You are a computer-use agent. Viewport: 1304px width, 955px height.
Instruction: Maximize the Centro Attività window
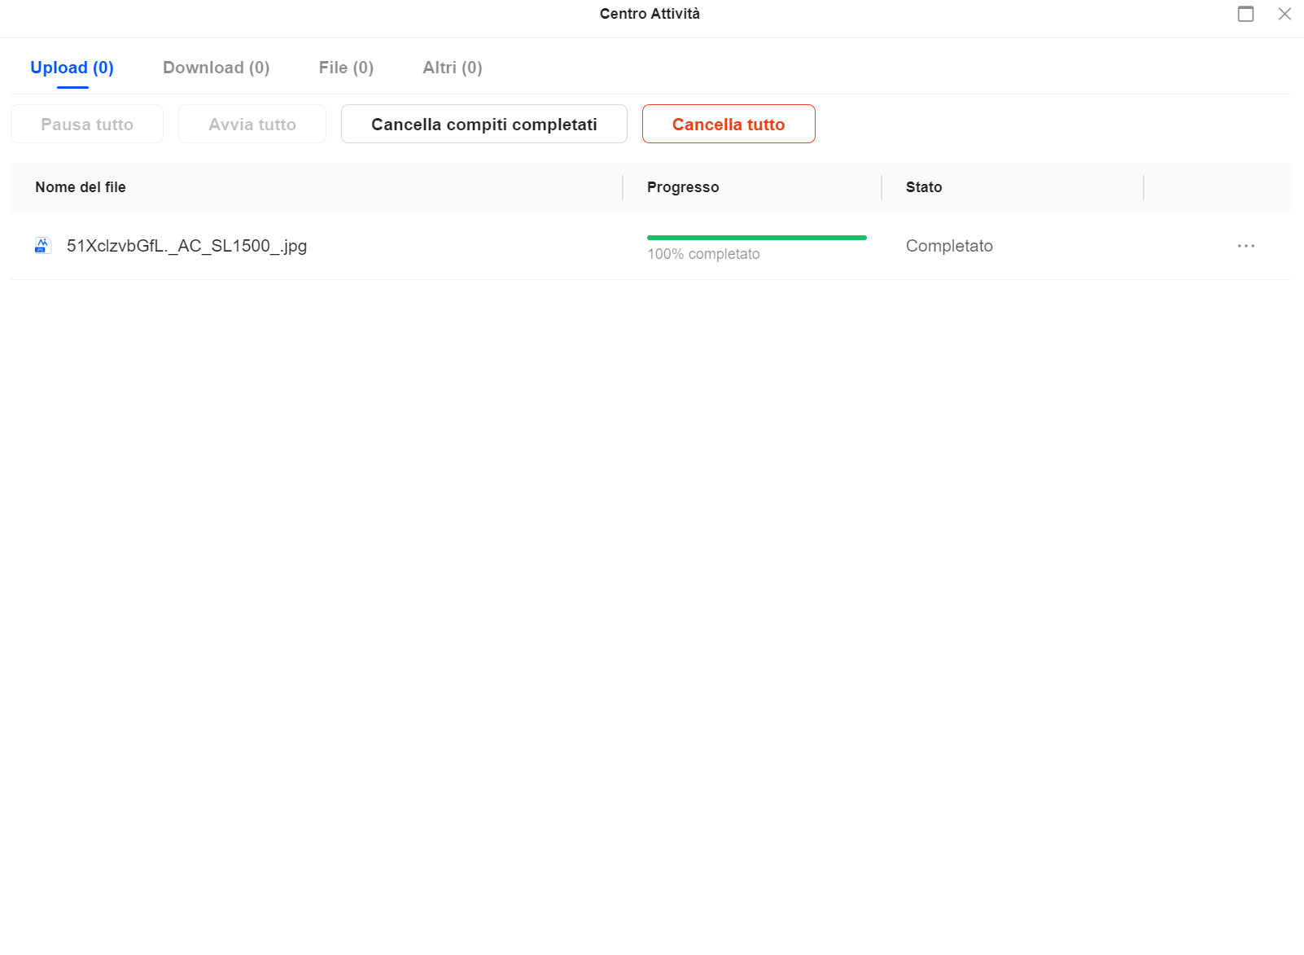(1245, 14)
